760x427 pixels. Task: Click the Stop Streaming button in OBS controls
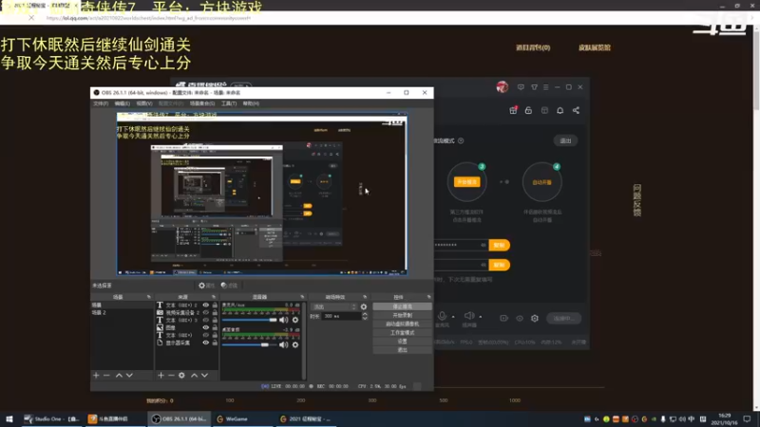pyautogui.click(x=402, y=306)
